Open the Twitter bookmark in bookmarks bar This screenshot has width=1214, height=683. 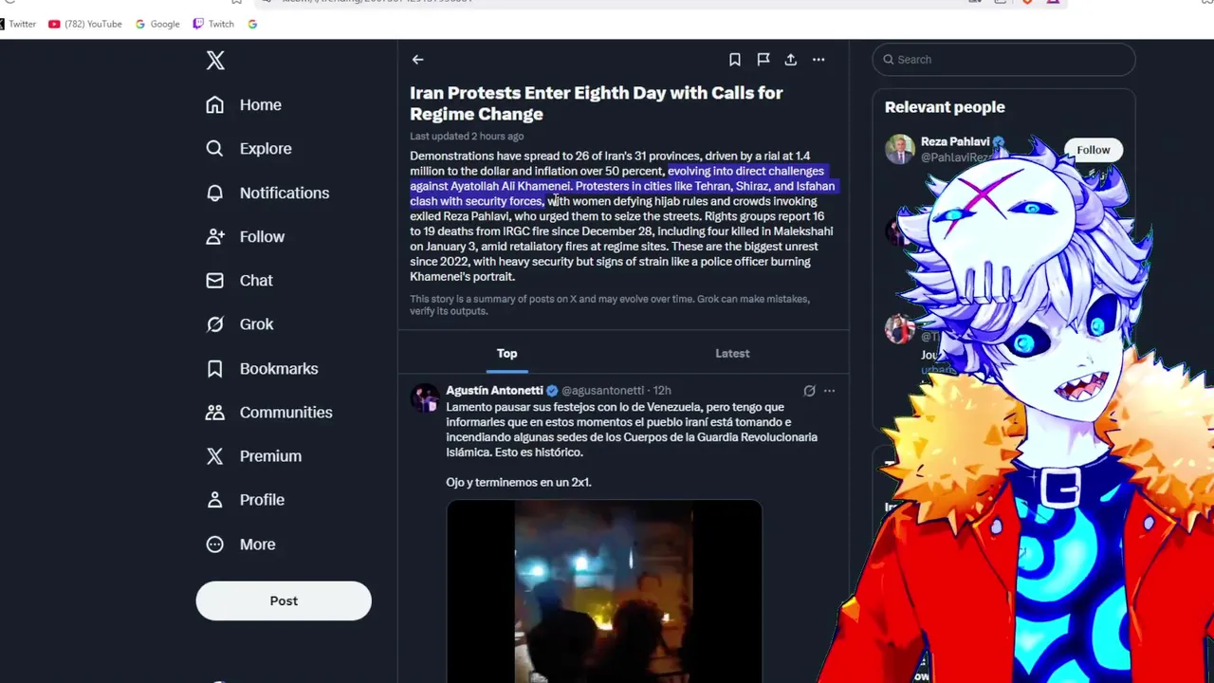click(18, 24)
